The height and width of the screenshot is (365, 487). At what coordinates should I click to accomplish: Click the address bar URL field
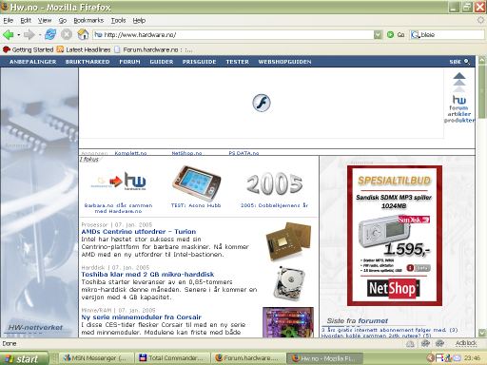tap(234, 34)
